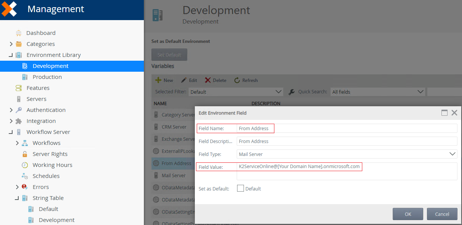The width and height of the screenshot is (462, 225).
Task: Collapse the Environment Library node
Action: tap(11, 55)
